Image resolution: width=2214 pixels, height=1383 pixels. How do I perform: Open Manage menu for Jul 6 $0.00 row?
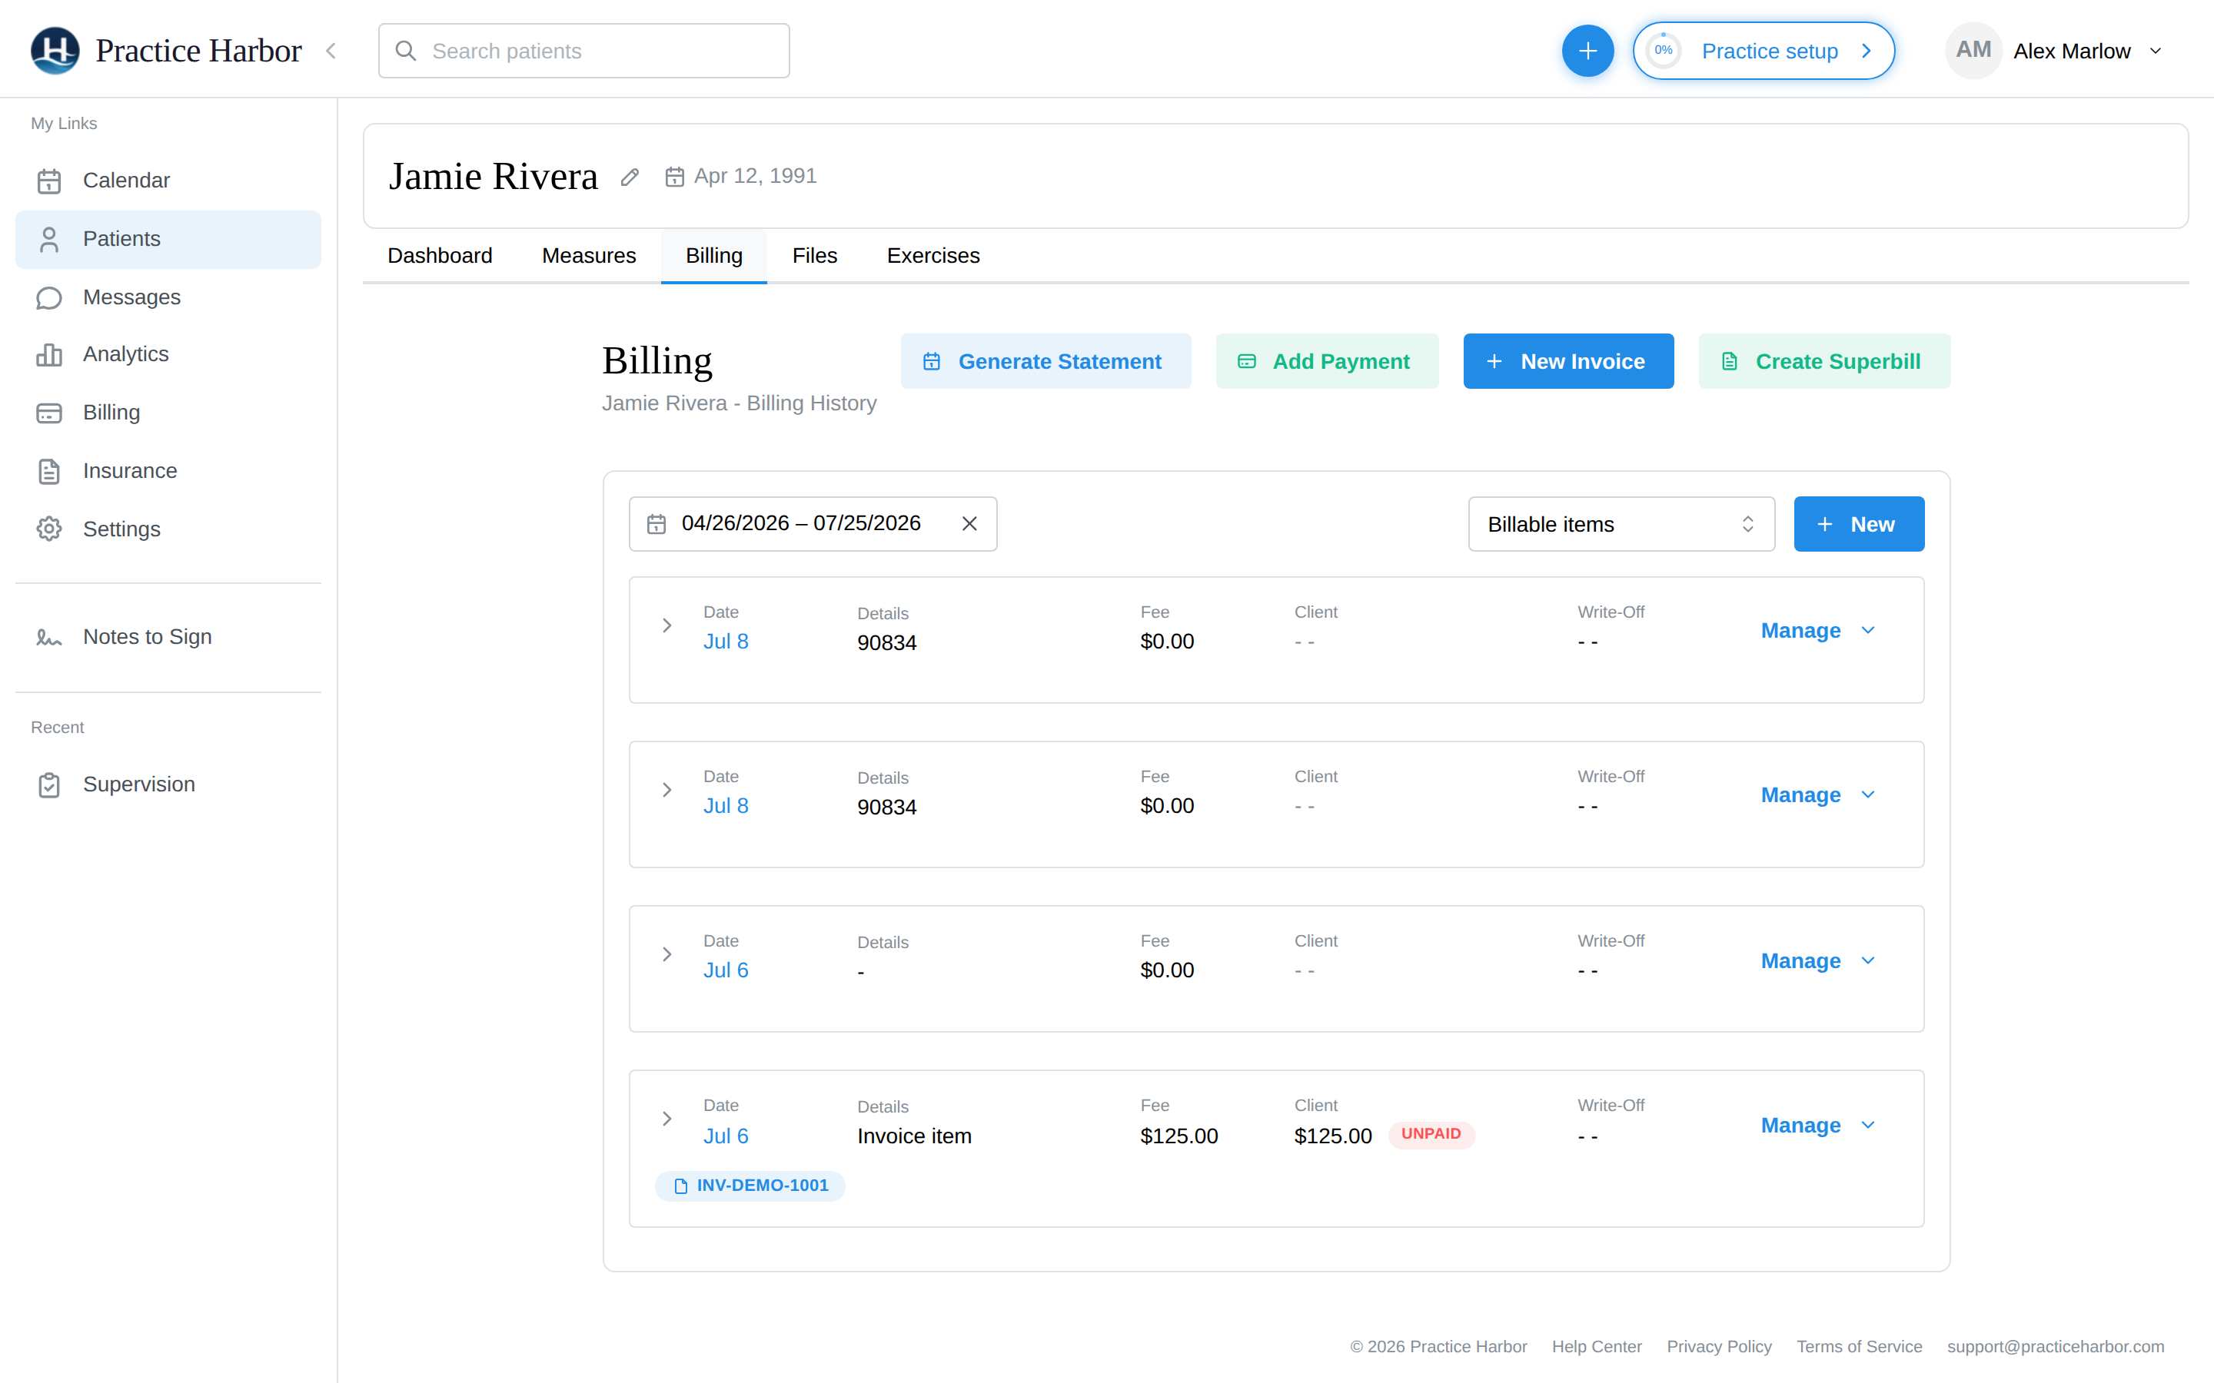[x=1818, y=960]
